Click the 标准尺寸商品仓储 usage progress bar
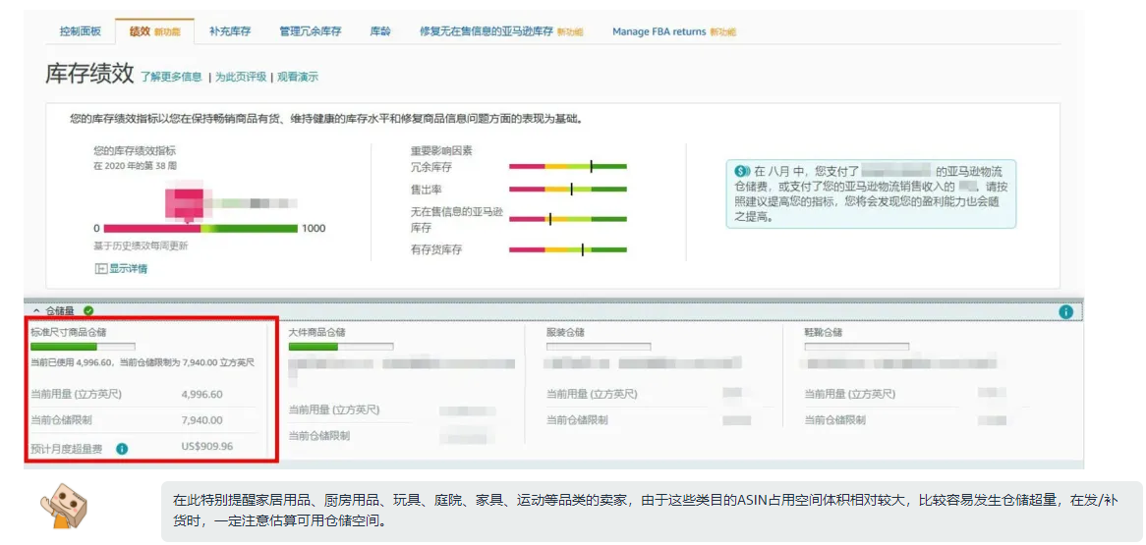 click(83, 347)
